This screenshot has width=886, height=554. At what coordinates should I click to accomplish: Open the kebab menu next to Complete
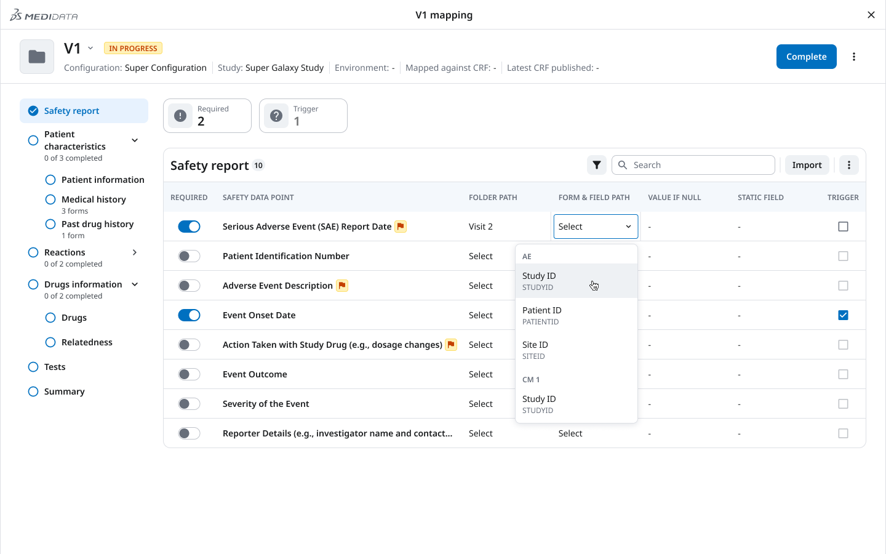pos(854,56)
